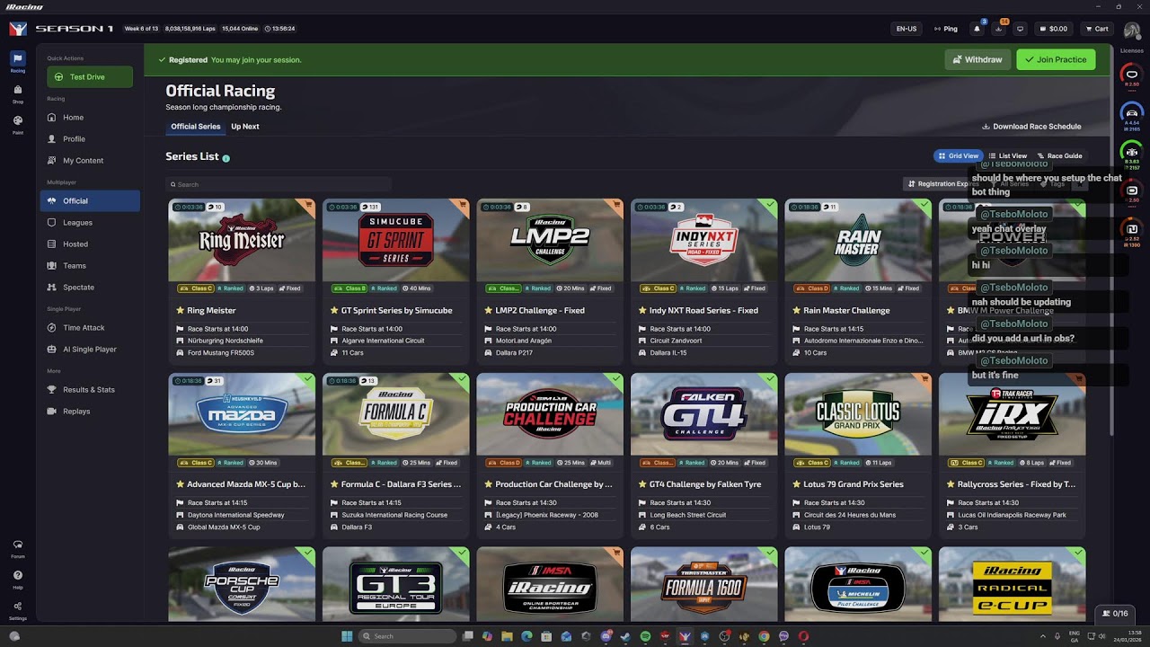Click Download Race Schedule link
The width and height of the screenshot is (1150, 647).
tap(1031, 127)
